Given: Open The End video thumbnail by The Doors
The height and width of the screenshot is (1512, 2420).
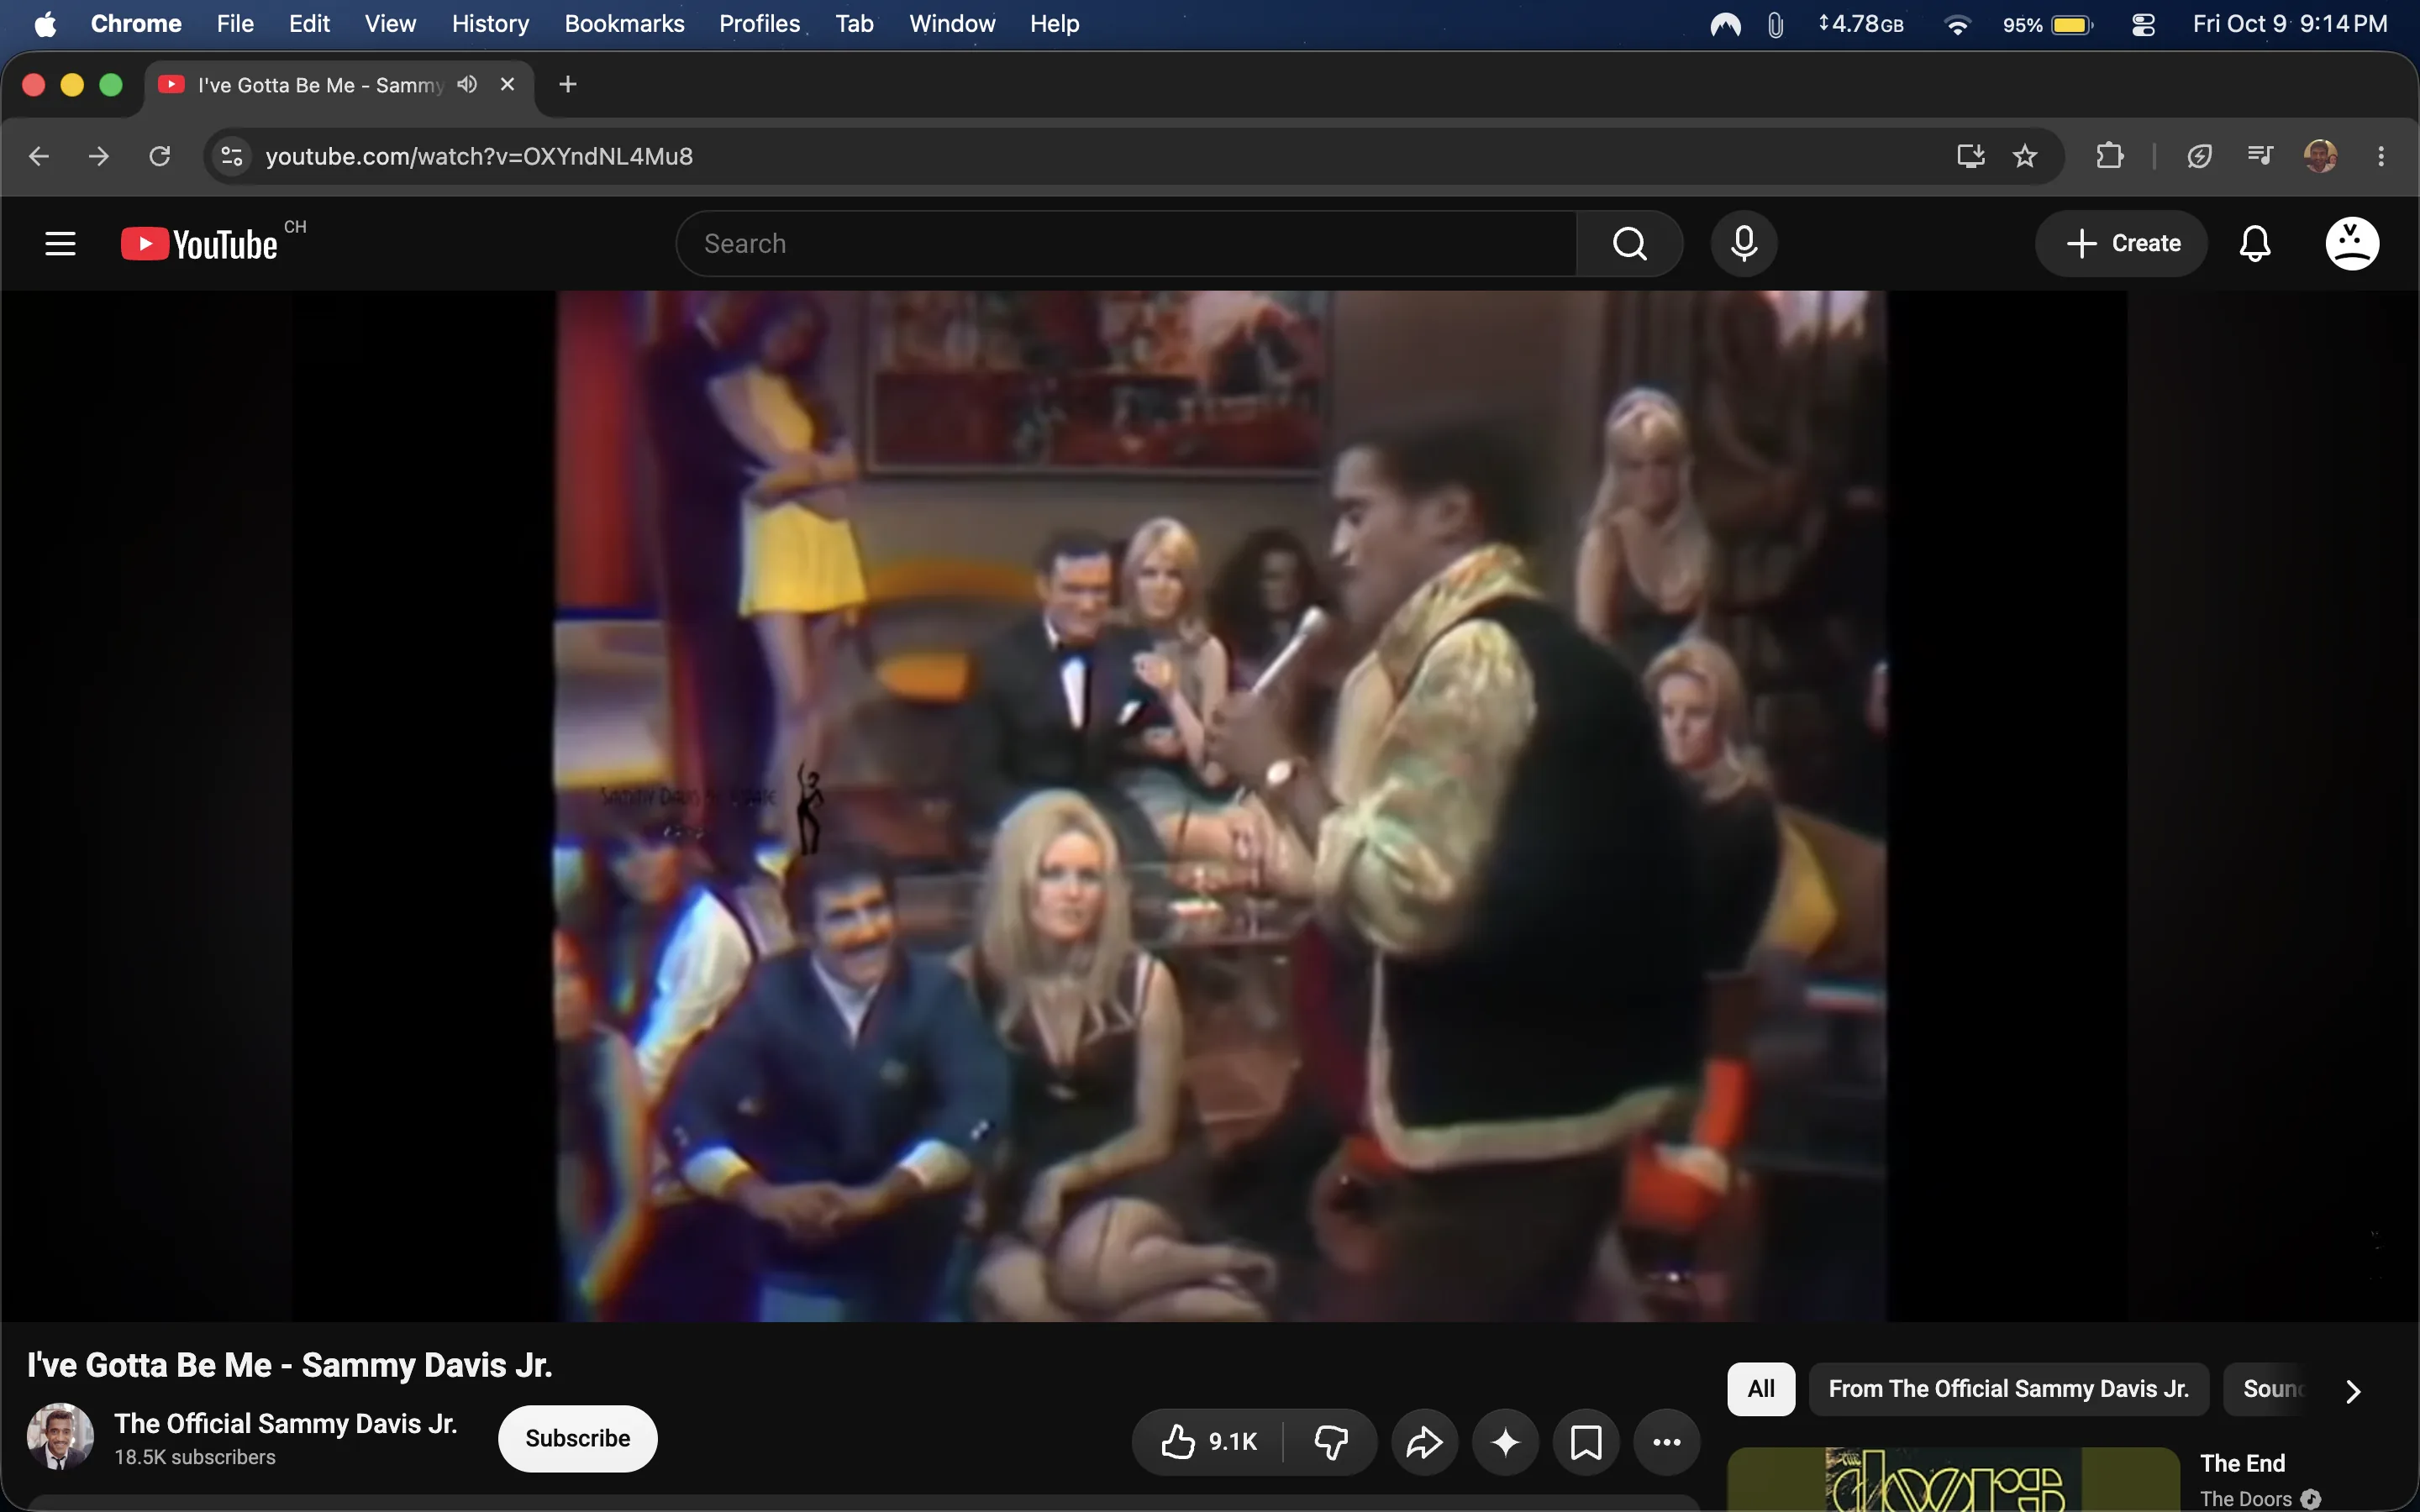Looking at the screenshot, I should (1953, 1480).
